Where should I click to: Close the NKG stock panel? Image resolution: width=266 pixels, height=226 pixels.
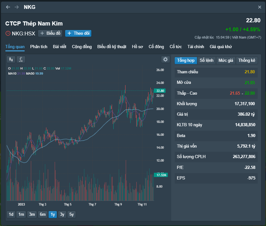click(260, 7)
